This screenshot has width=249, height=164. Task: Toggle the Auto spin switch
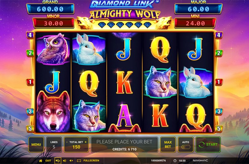[186, 147]
